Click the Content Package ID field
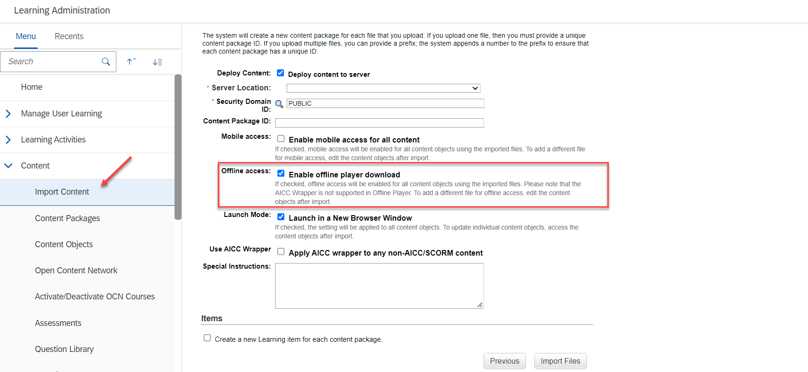This screenshot has width=808, height=372. tap(379, 123)
